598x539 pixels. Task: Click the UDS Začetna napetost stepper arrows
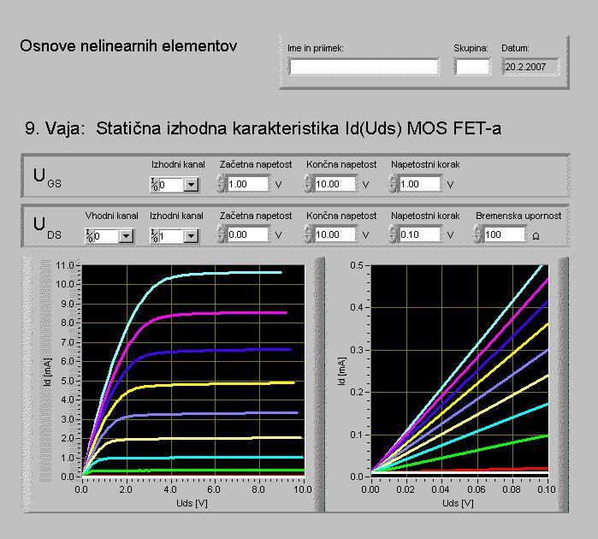pyautogui.click(x=221, y=234)
